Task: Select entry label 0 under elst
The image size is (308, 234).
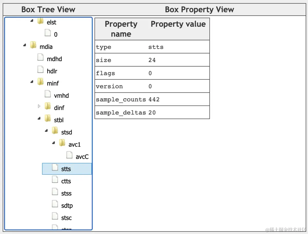Action: click(x=56, y=34)
